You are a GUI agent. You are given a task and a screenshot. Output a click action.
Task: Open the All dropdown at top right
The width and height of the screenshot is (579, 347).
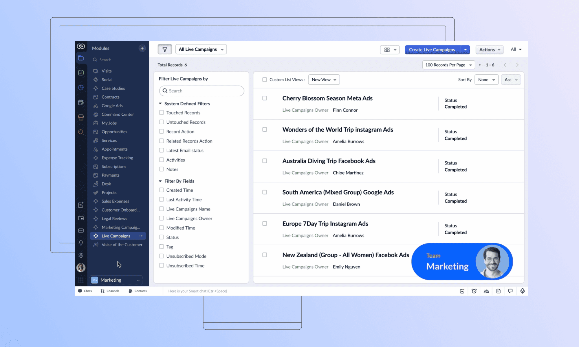click(x=516, y=49)
